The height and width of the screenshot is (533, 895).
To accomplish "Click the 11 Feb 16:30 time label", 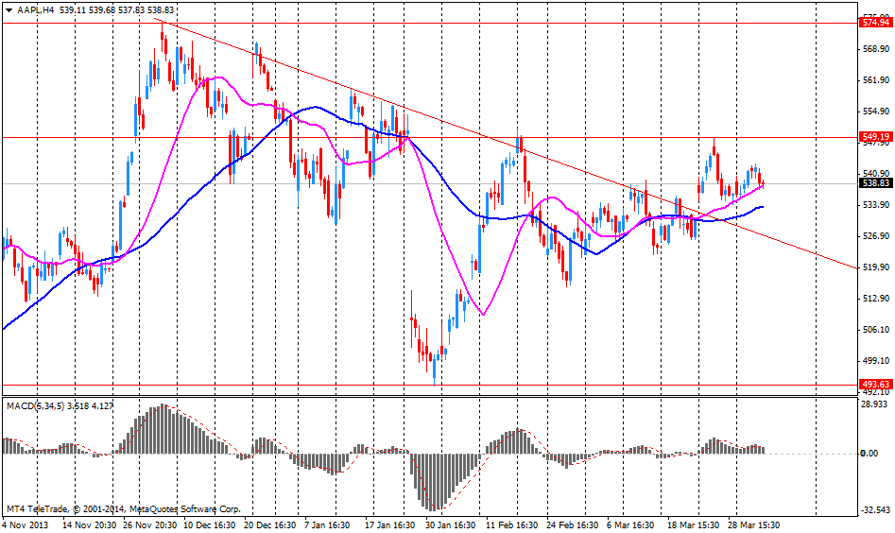I will pos(511,525).
